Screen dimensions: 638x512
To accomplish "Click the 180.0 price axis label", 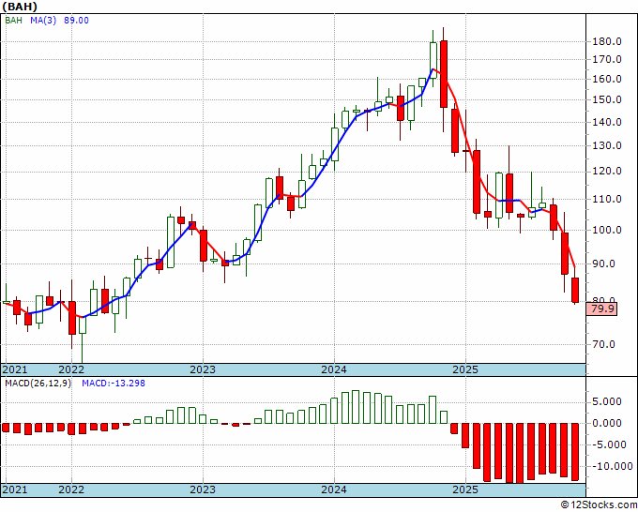I will point(606,41).
